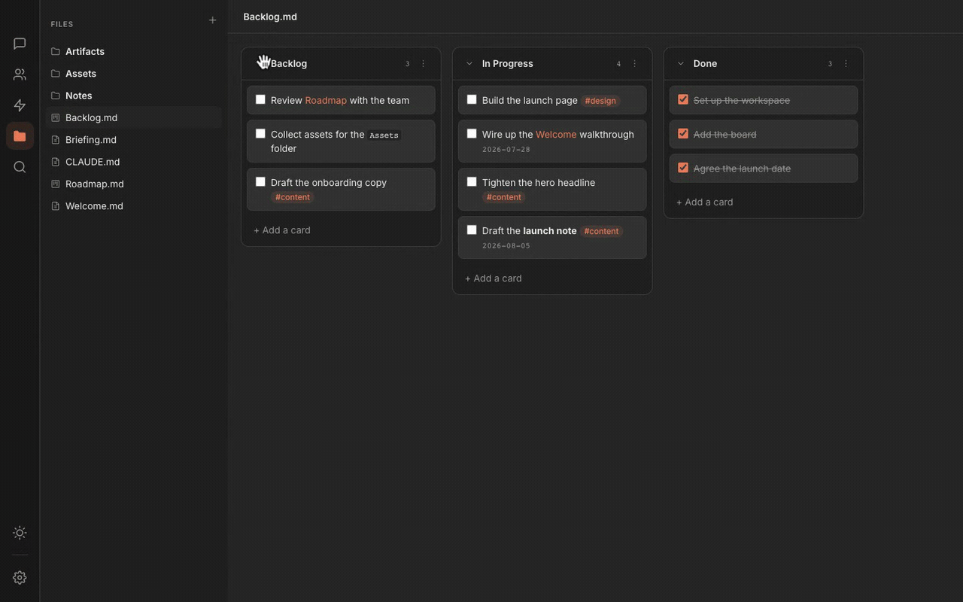The width and height of the screenshot is (963, 602).
Task: Click the Artifacts folder icon
Action: pos(55,52)
